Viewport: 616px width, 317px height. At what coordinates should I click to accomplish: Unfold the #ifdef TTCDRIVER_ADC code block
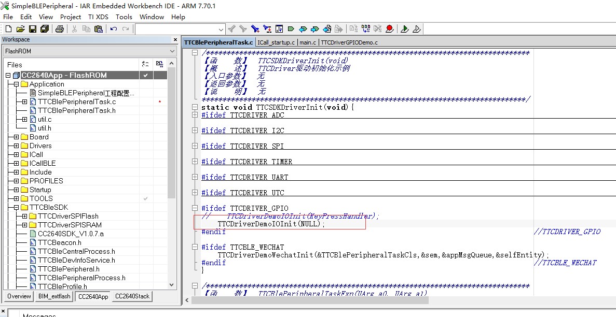tap(195, 115)
